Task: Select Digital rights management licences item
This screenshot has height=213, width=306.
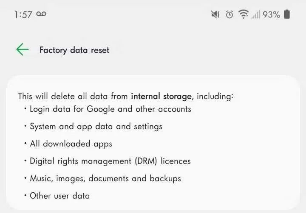Action: pyautogui.click(x=110, y=161)
